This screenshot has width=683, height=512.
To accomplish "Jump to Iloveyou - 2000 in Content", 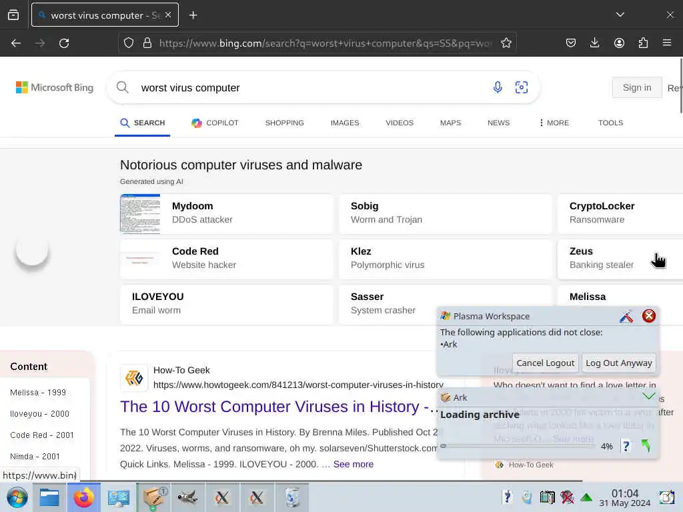I will (x=39, y=414).
